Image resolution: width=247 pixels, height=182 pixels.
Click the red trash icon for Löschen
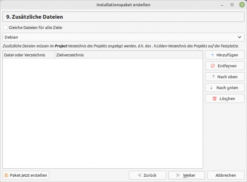pos(215,99)
